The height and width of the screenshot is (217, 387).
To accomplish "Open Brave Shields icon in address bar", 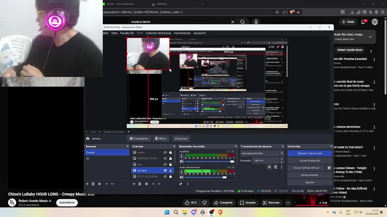I will pyautogui.click(x=292, y=12).
